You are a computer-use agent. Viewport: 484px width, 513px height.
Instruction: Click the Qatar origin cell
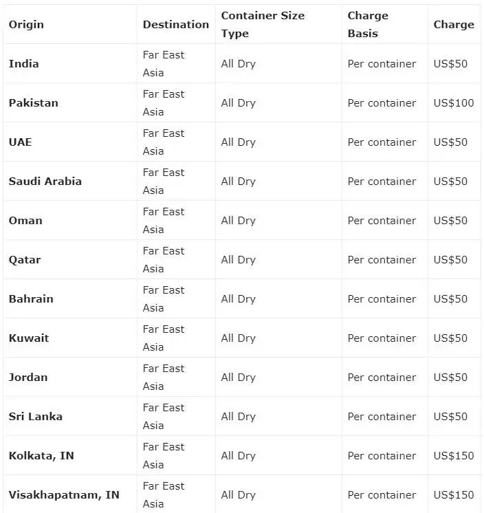pos(25,259)
